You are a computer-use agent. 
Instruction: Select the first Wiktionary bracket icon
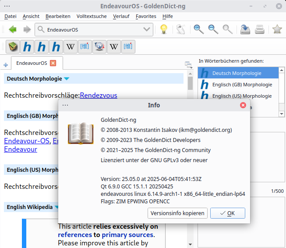click(x=85, y=46)
